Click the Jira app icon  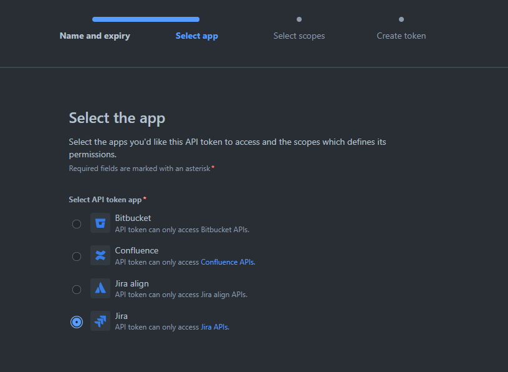click(100, 321)
